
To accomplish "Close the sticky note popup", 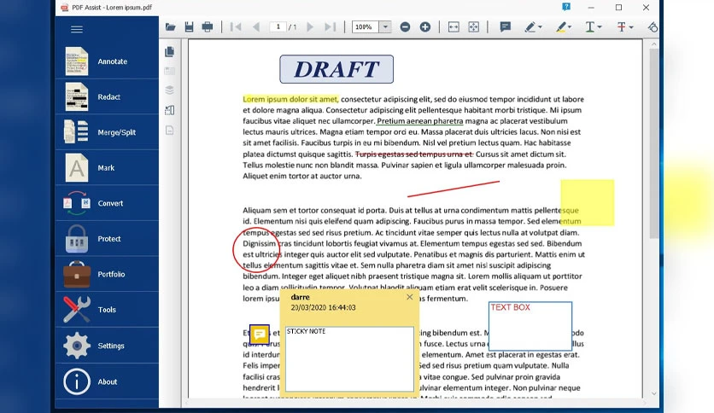I will pos(409,297).
